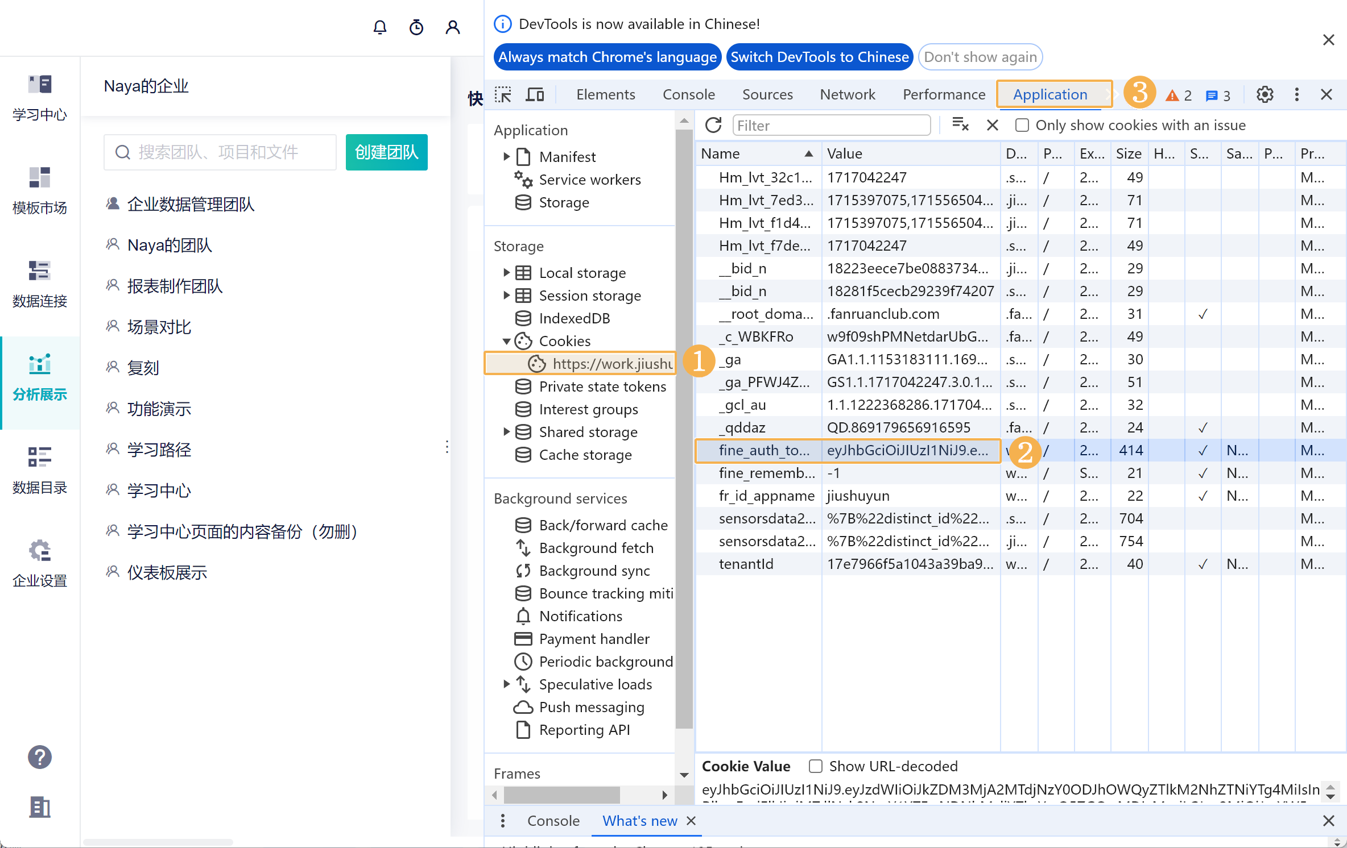Open 报表制作团队 team
Image resolution: width=1347 pixels, height=848 pixels.
click(175, 286)
